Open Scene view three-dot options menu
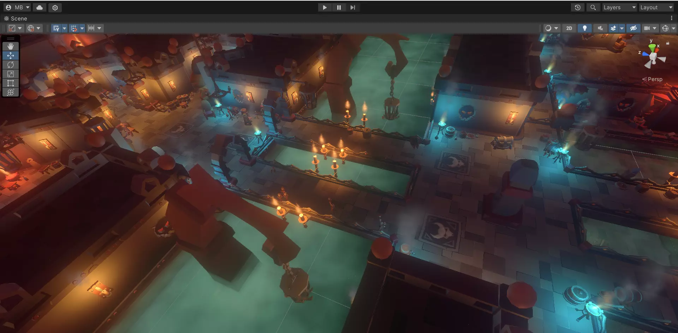678x333 pixels. (x=672, y=18)
